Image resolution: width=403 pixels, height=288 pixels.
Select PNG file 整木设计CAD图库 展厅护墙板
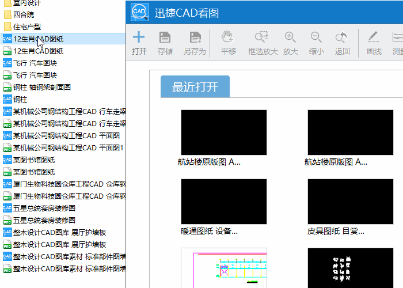click(x=54, y=244)
